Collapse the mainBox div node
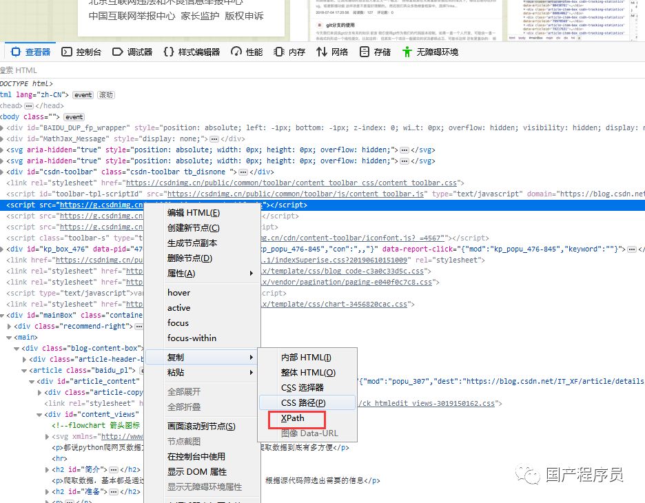The height and width of the screenshot is (503, 645). pos(2,316)
